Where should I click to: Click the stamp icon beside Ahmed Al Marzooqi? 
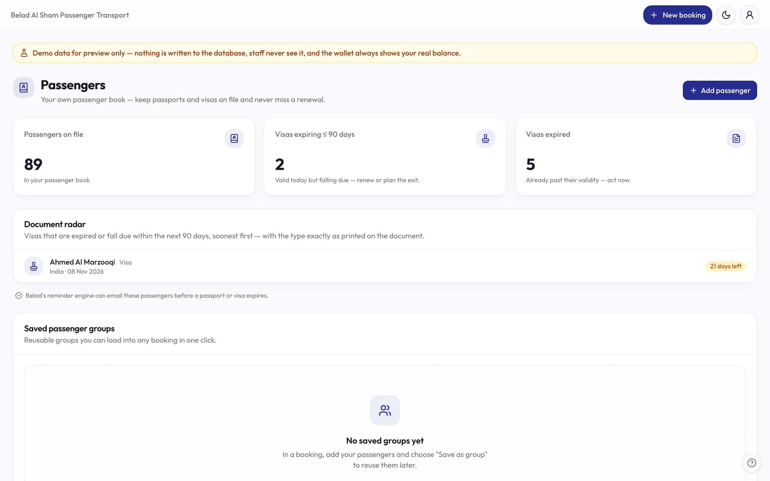[x=34, y=266]
